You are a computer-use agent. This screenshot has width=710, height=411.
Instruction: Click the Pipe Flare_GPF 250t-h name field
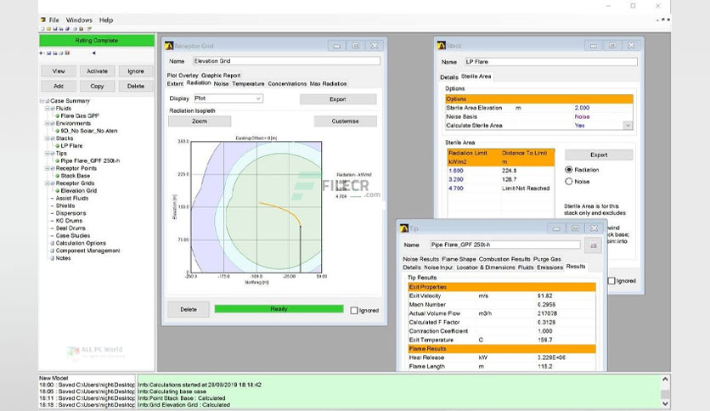pos(504,245)
